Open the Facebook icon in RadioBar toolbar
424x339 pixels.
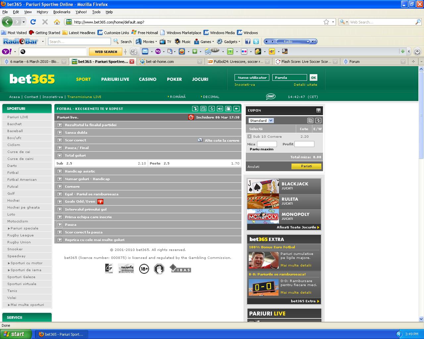coord(247,42)
